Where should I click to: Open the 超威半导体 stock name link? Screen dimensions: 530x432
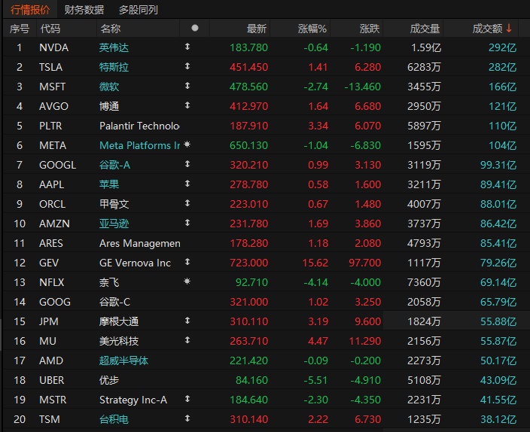pos(123,361)
